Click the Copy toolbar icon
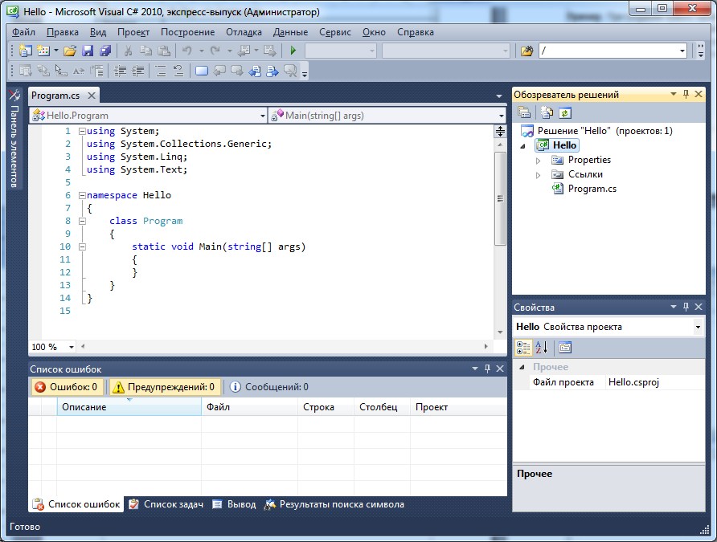This screenshot has width=717, height=542. (145, 51)
